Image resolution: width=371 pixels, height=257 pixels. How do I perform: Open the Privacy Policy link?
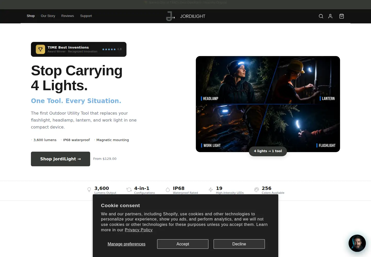(139, 230)
